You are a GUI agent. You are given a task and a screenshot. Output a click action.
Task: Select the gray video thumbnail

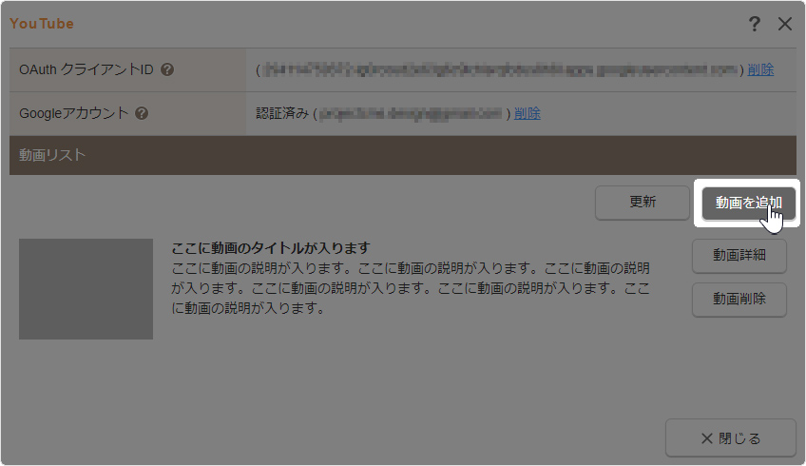pyautogui.click(x=86, y=288)
